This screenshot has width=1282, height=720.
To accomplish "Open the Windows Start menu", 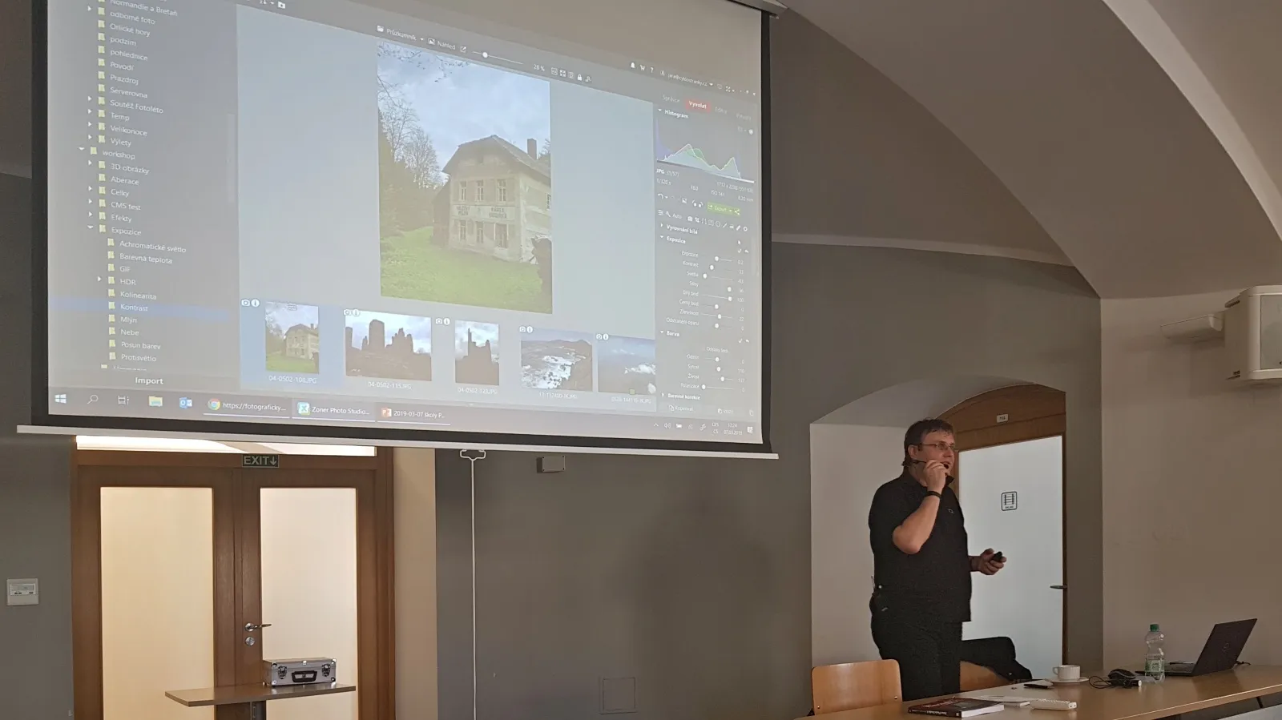I will point(61,398).
